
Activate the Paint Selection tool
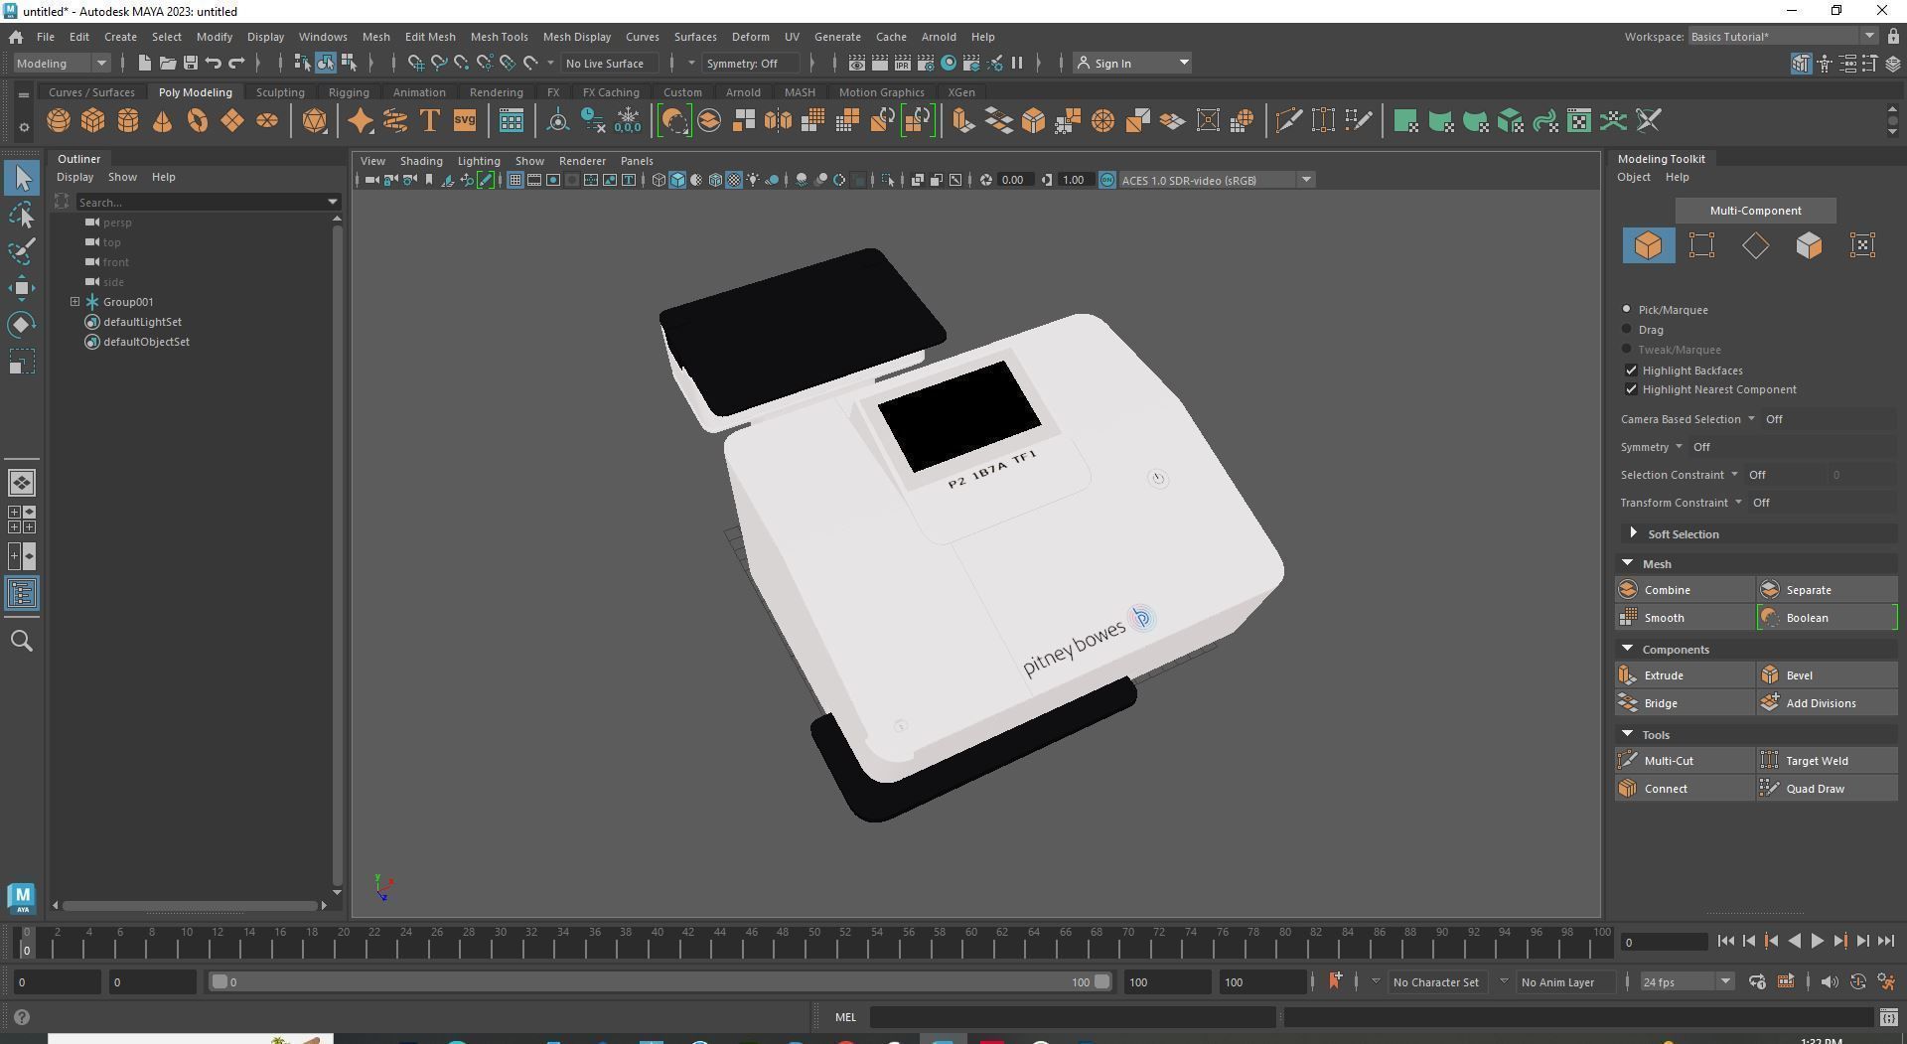pyautogui.click(x=22, y=250)
